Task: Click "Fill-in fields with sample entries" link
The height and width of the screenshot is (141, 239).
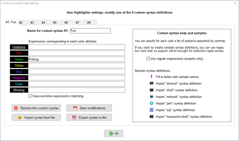Action: point(177,77)
